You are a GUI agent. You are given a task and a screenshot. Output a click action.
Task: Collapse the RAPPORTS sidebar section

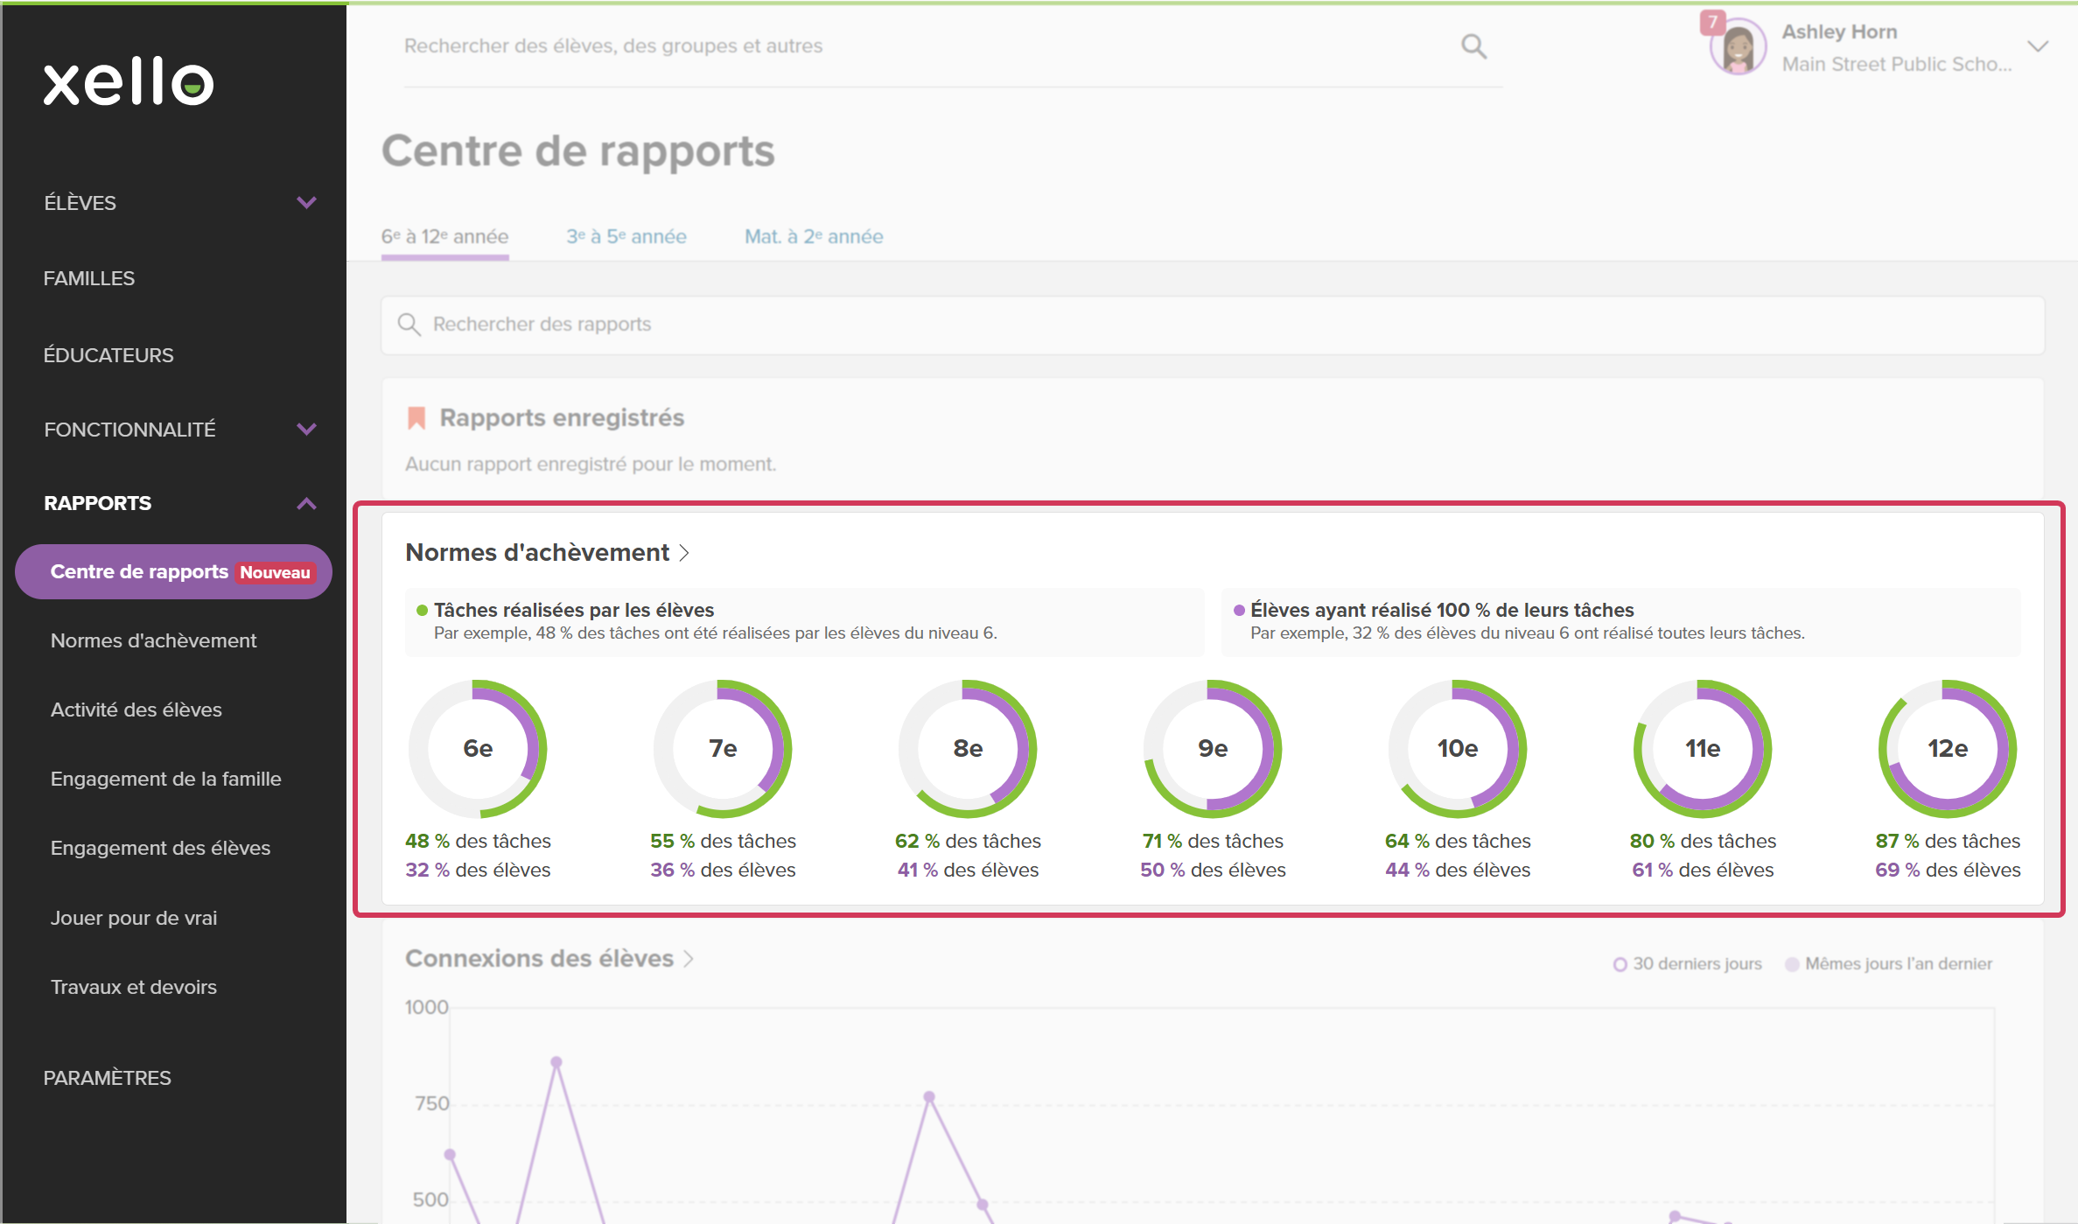(x=305, y=503)
